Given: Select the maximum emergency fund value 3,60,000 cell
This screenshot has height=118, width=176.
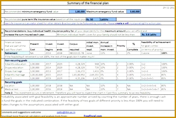Looking at the screenshot, I should (134, 11).
